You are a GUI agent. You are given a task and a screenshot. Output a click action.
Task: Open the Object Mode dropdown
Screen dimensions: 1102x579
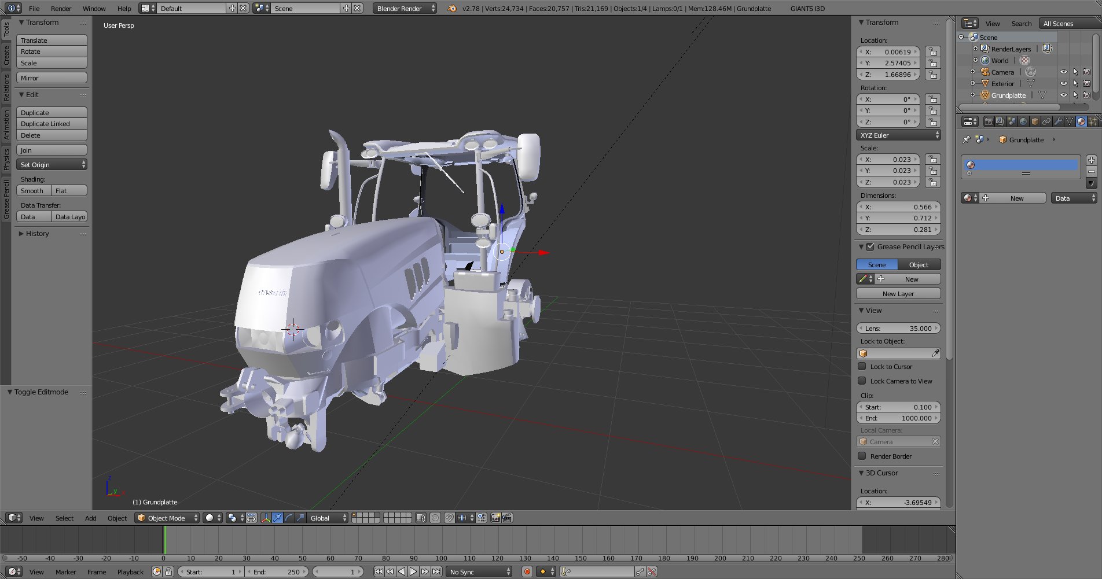pos(167,518)
